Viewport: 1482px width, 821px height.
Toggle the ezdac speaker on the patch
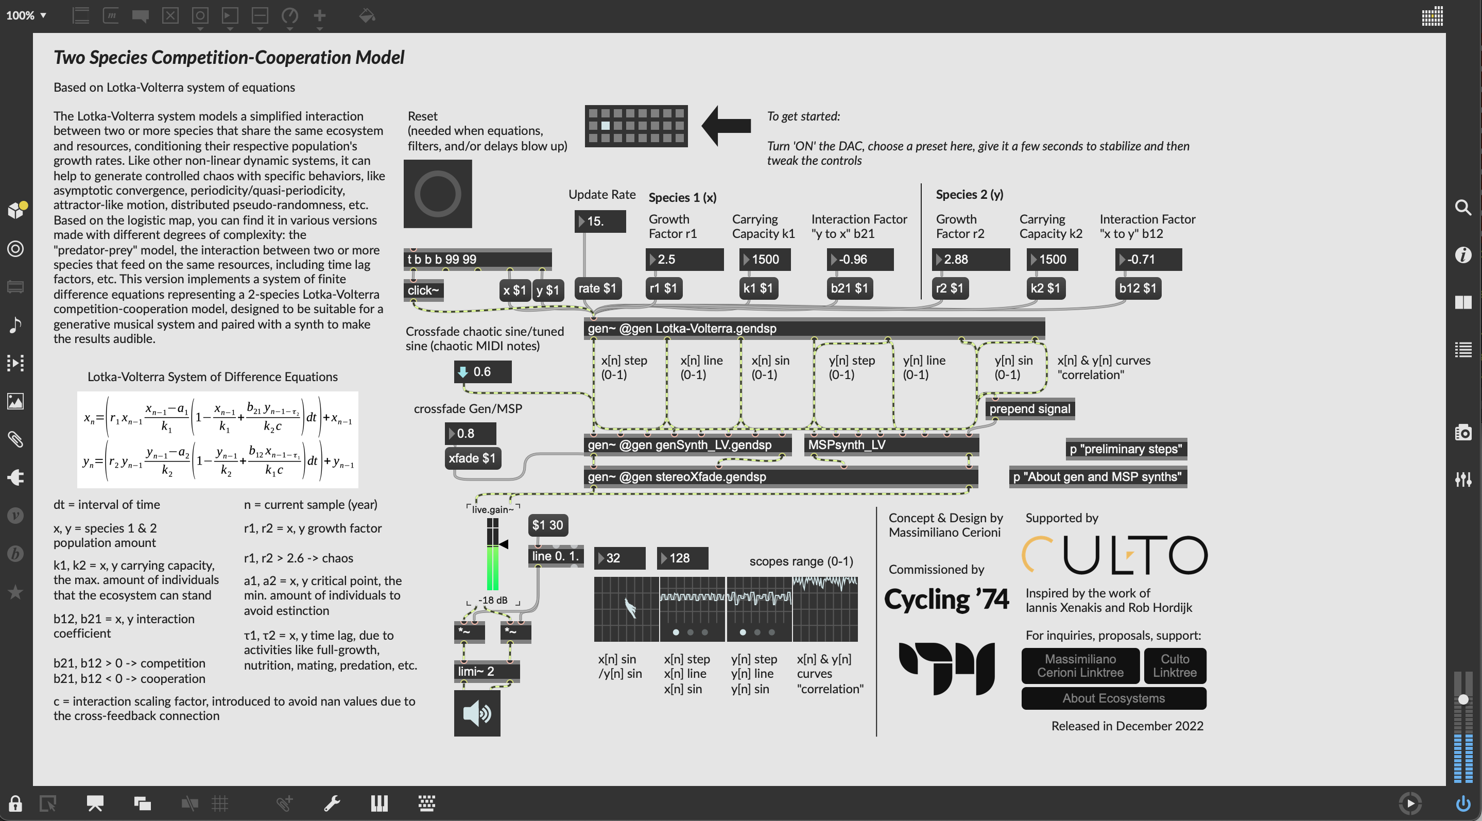click(x=477, y=713)
